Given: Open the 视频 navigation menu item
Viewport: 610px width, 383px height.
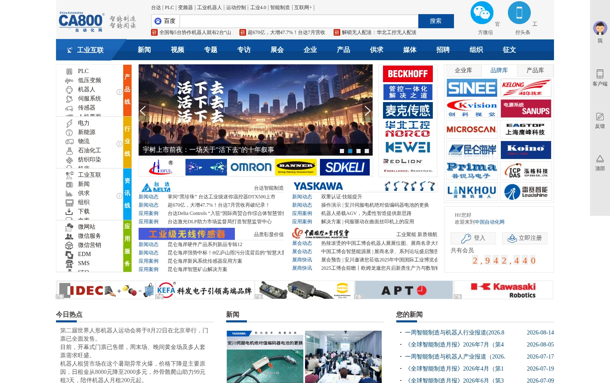Looking at the screenshot, I should (x=178, y=50).
